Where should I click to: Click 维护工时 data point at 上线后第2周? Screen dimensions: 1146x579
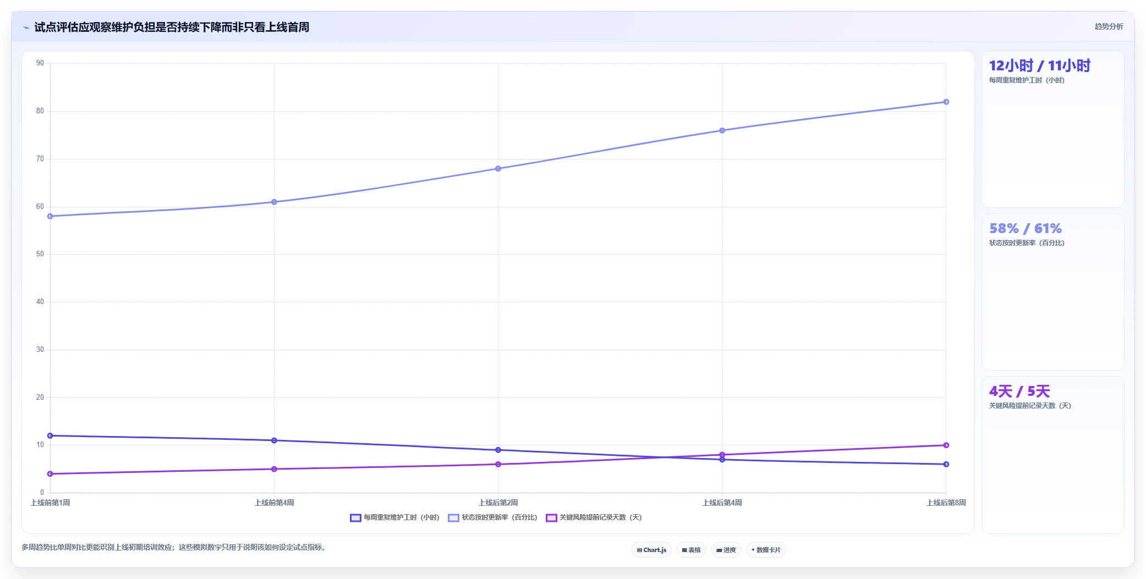coord(498,450)
